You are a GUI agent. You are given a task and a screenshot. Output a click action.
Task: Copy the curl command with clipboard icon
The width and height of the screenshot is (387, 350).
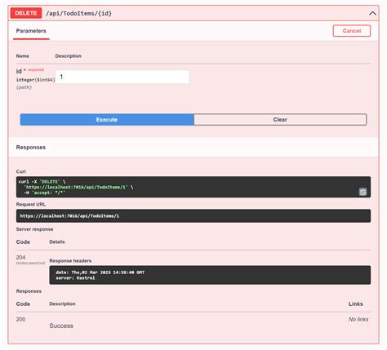(x=363, y=192)
